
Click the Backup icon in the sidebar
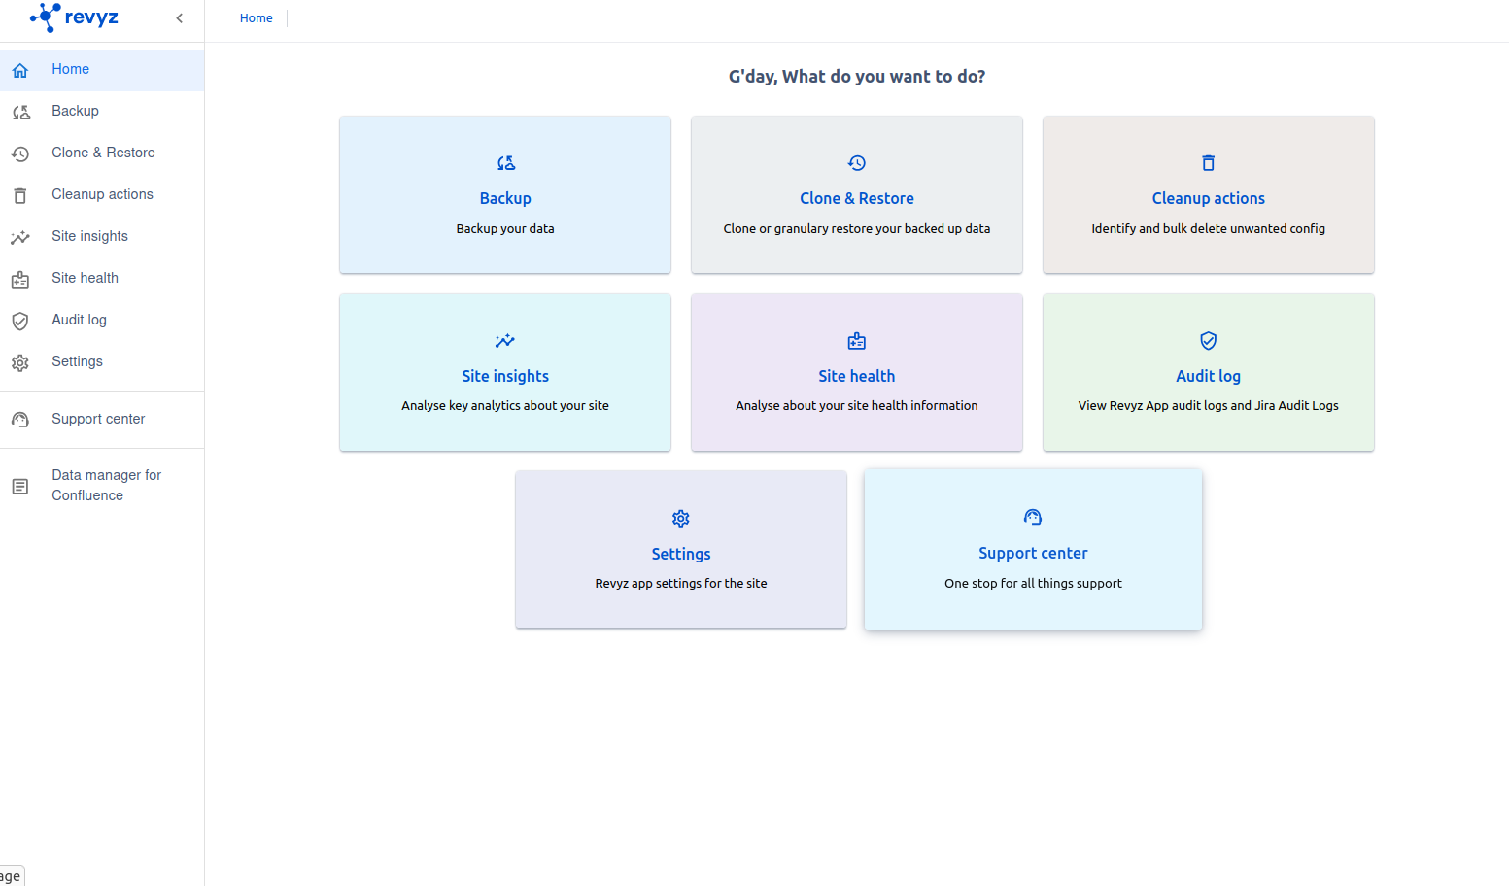click(20, 112)
